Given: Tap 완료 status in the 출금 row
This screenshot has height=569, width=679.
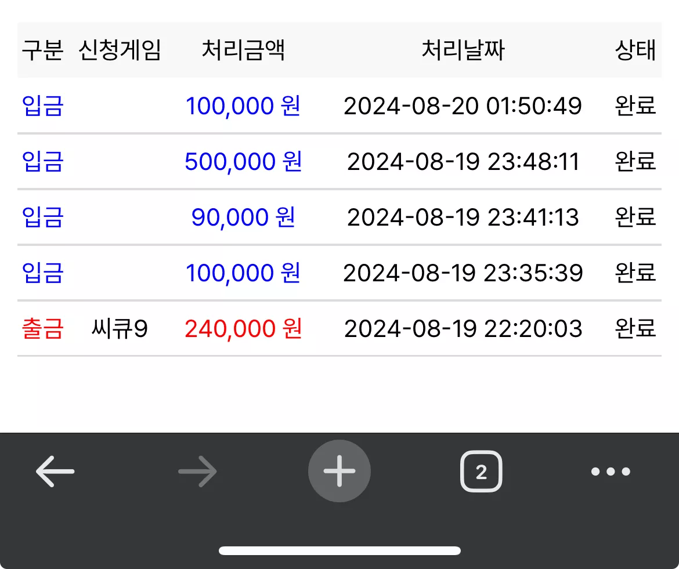Looking at the screenshot, I should 635,328.
